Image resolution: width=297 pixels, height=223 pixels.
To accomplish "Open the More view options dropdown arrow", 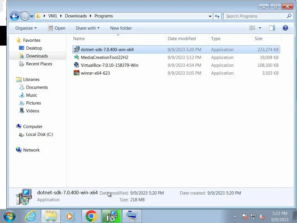I will pyautogui.click(x=260, y=28).
